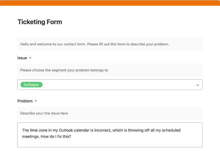This screenshot has width=220, height=151.
Task: Click red required asterisk beside Issue
Action: pyautogui.click(x=30, y=58)
